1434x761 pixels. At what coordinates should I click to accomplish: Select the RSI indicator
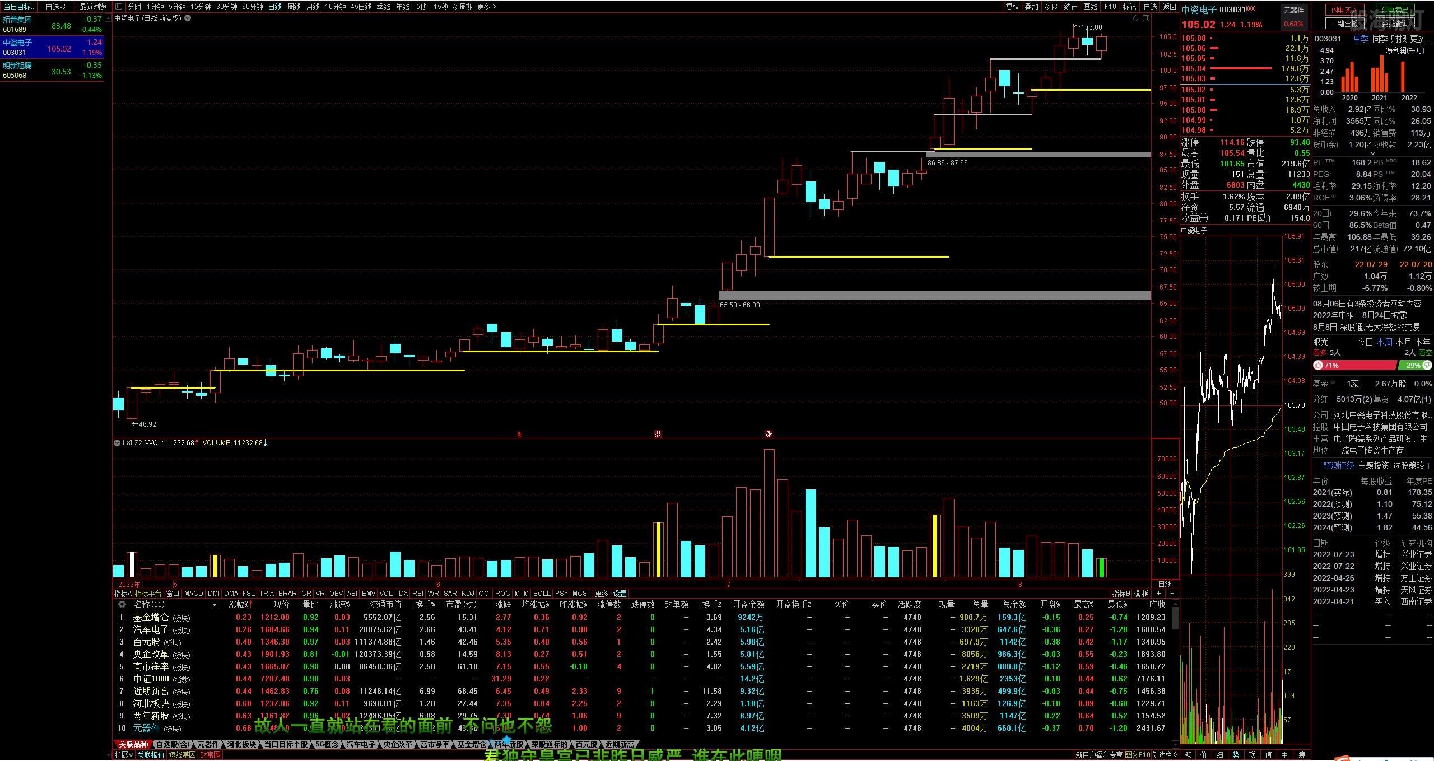coord(417,594)
